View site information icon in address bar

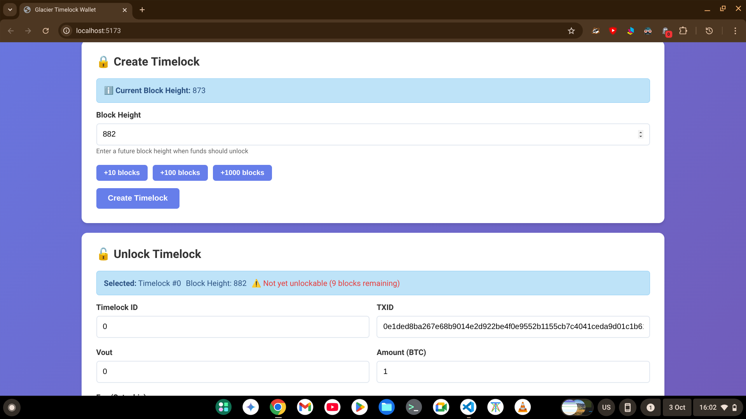click(x=67, y=31)
